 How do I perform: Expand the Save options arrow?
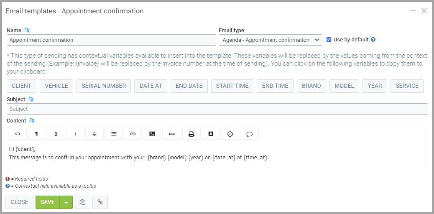pyautogui.click(x=66, y=202)
